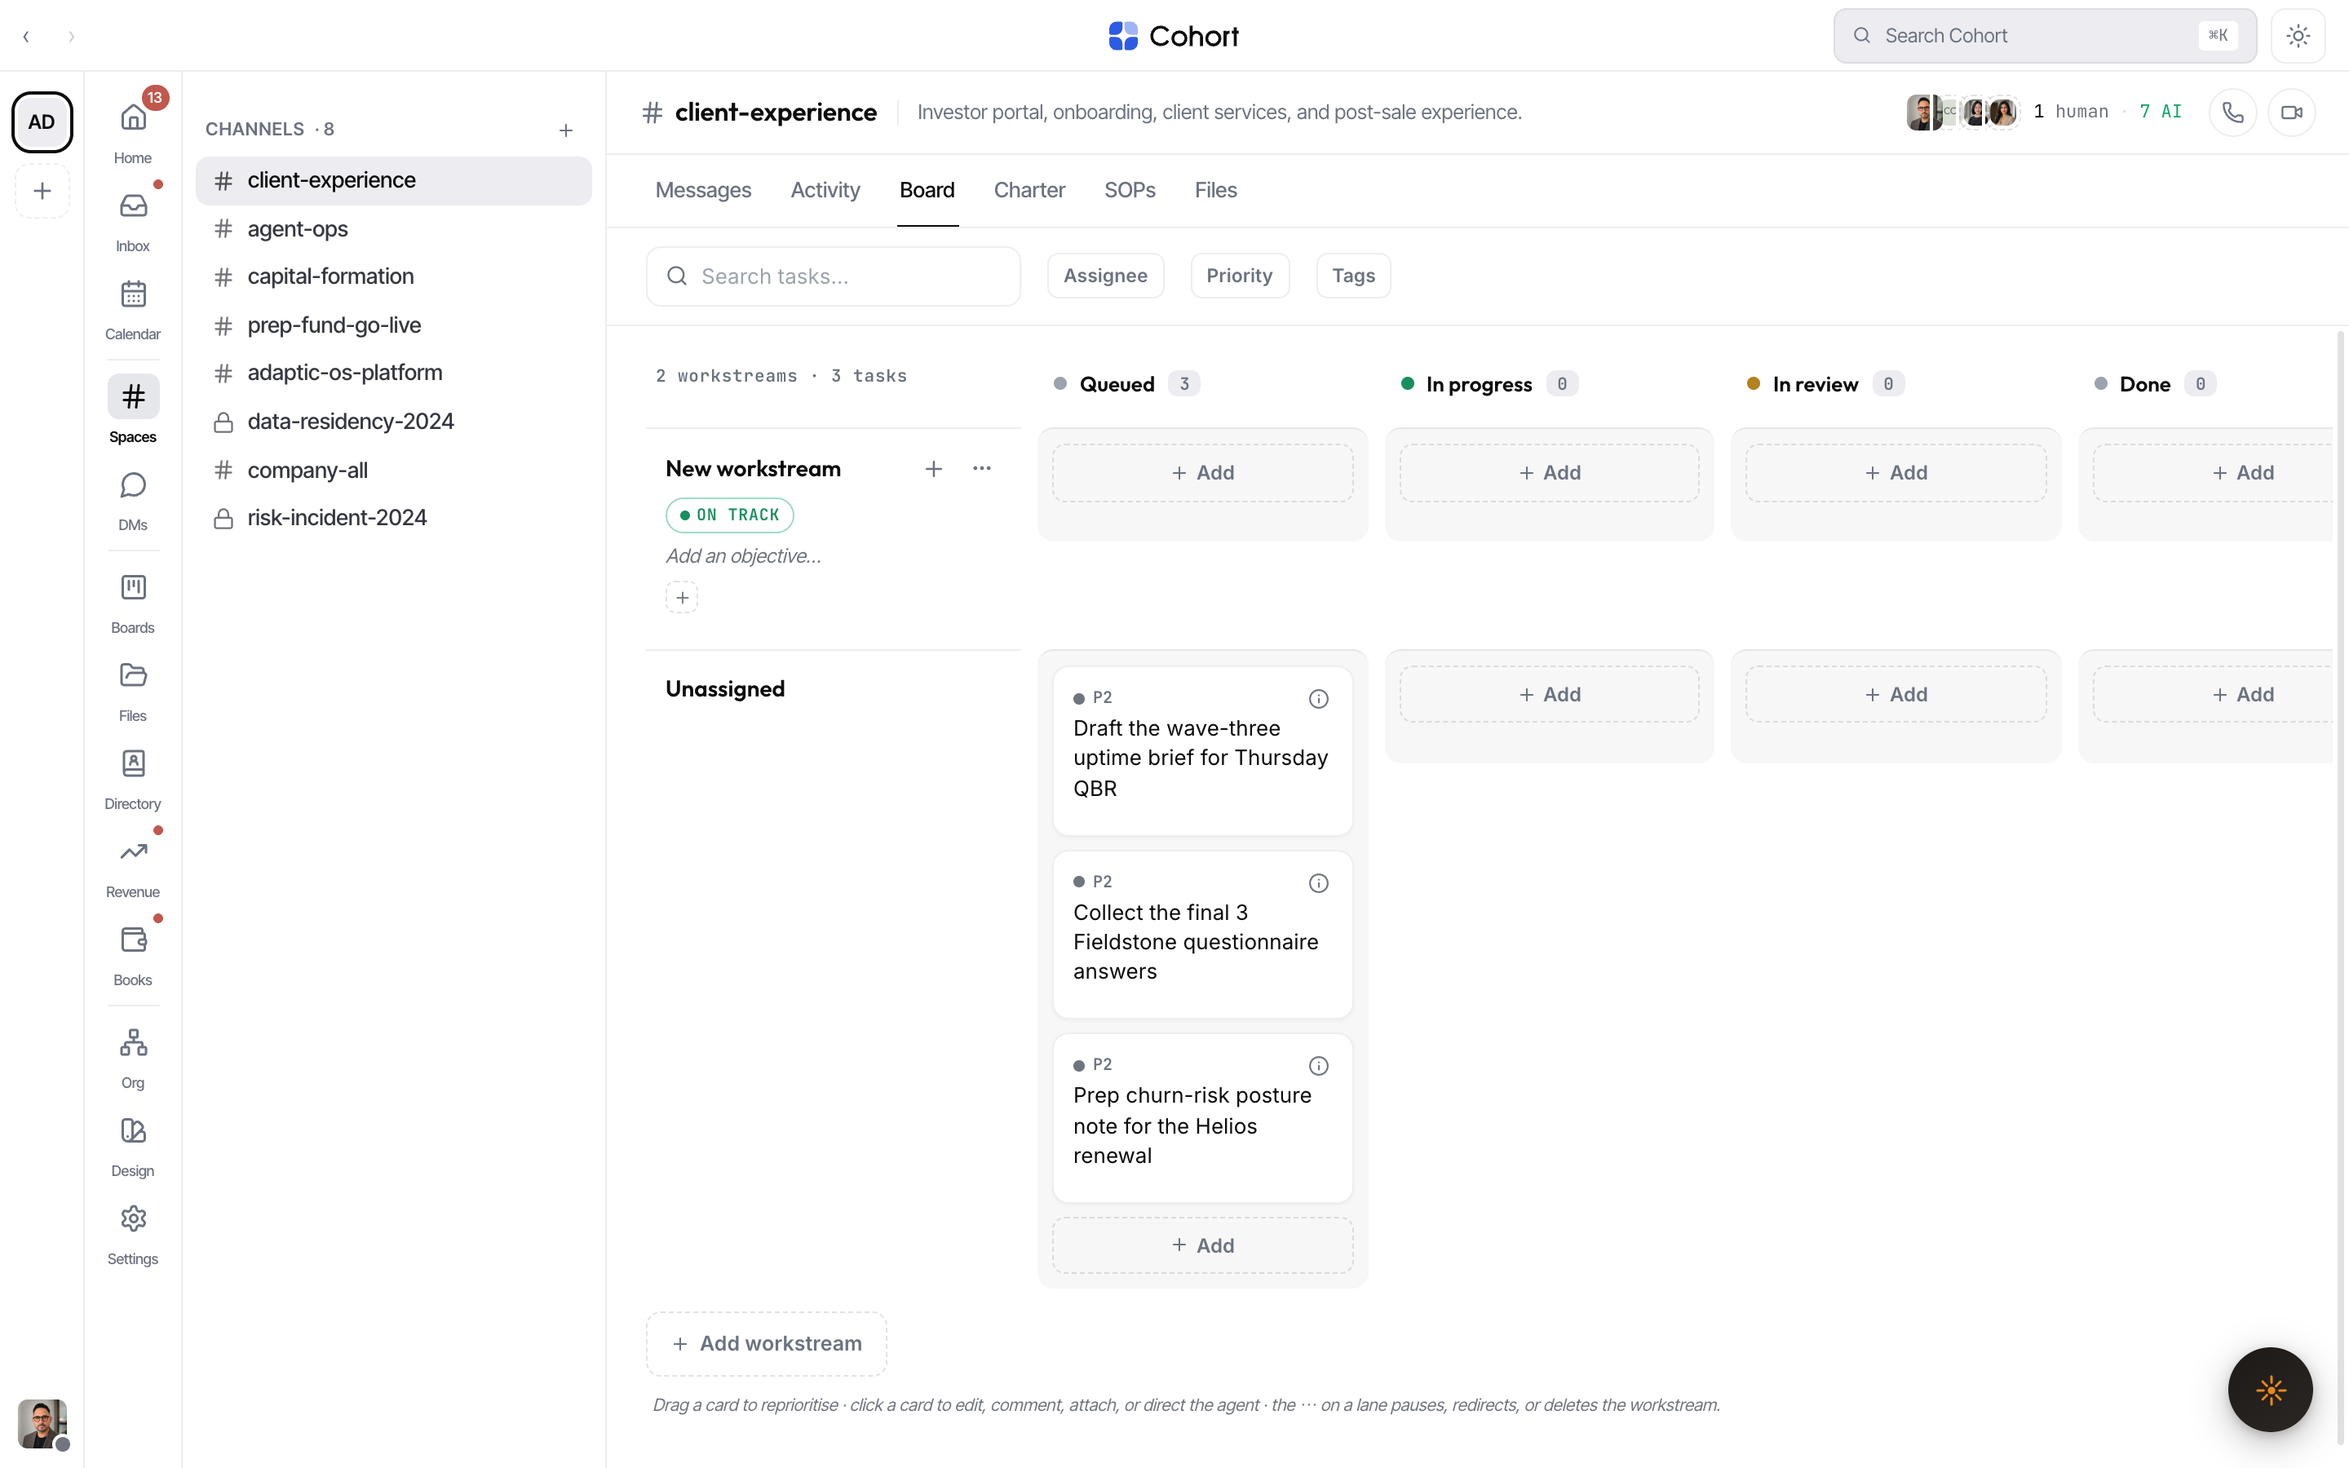Add a card in Unassigned Queued column
Image resolution: width=2349 pixels, height=1468 pixels.
pos(1203,1245)
